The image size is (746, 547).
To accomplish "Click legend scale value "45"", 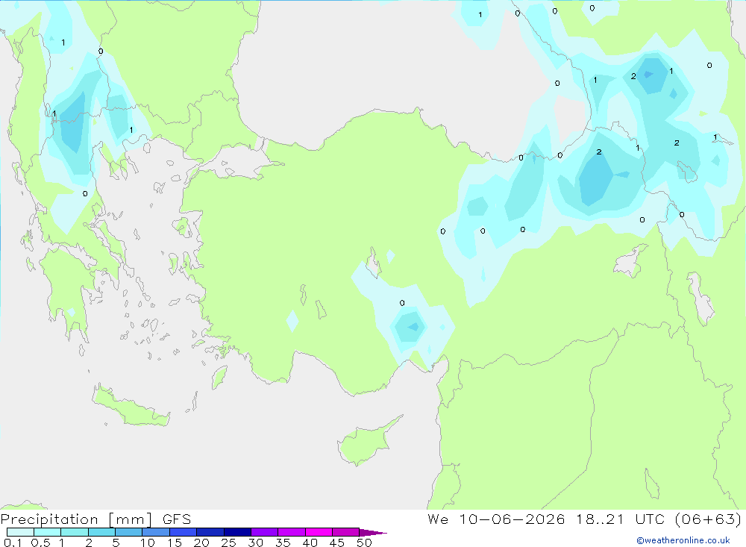I will pyautogui.click(x=337, y=543).
